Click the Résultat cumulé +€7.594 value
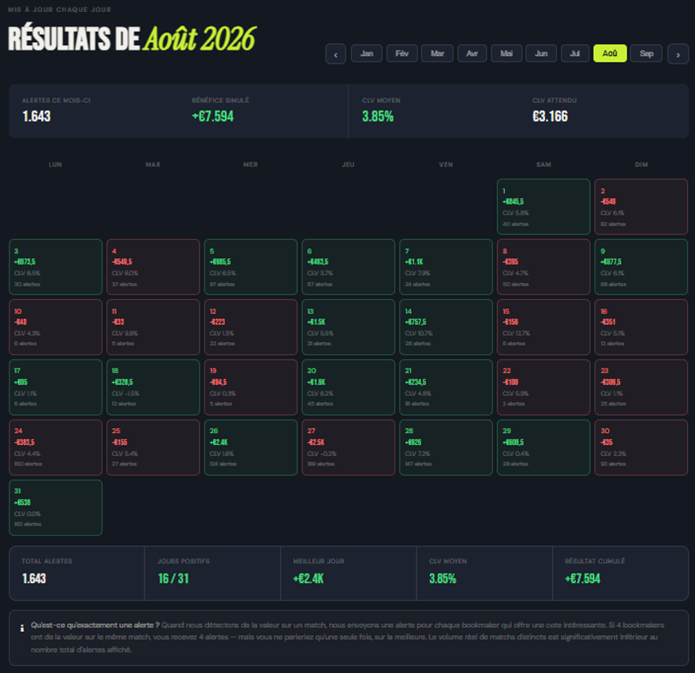695x673 pixels. [582, 578]
